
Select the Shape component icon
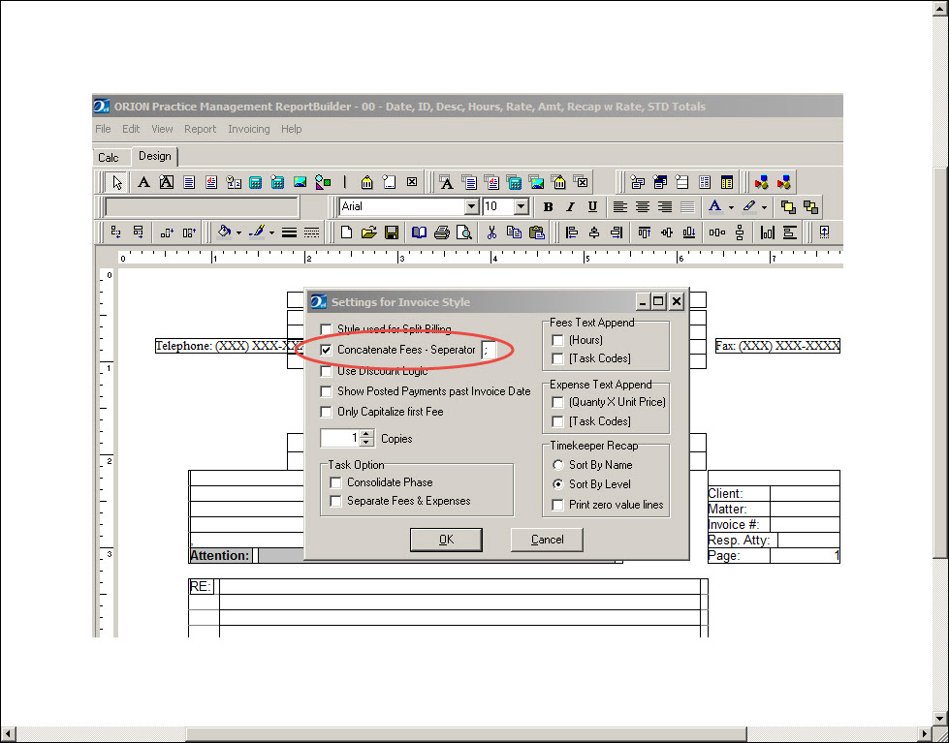323,182
